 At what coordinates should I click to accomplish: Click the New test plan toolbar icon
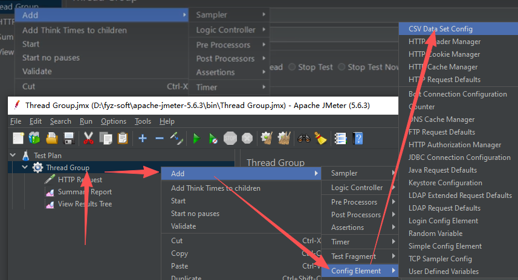click(x=18, y=138)
